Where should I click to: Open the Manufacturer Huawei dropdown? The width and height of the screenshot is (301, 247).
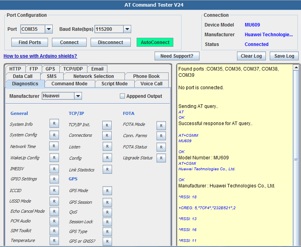[78, 96]
